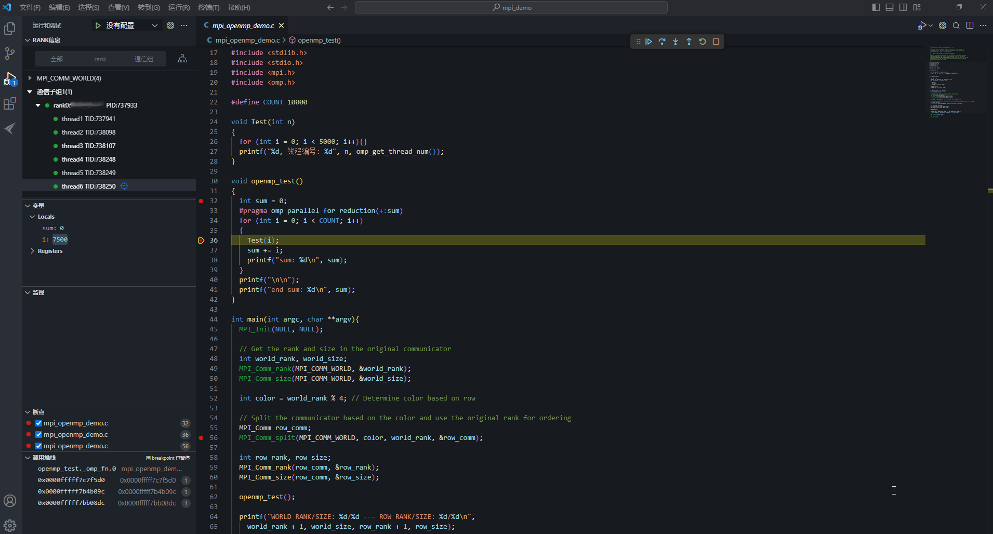Go forward with the navigation arrow
The width and height of the screenshot is (993, 534).
pyautogui.click(x=344, y=7)
